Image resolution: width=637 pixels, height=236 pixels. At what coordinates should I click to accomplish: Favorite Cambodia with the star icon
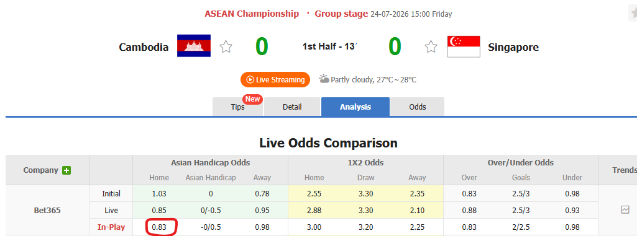(x=226, y=47)
